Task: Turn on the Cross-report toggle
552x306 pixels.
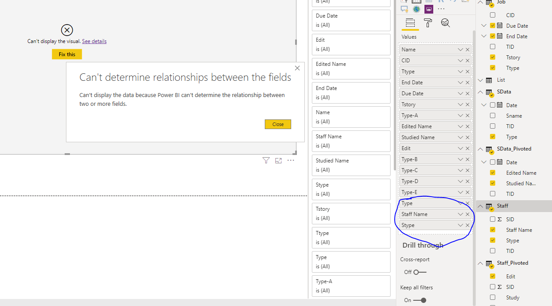Action: pos(420,272)
